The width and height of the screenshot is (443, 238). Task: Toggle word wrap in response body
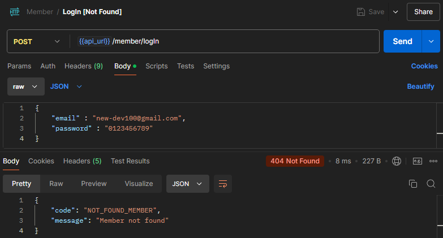pos(222,184)
